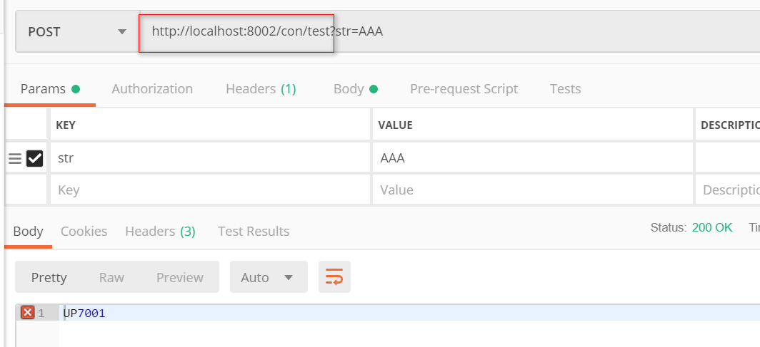Click the str key cell
Image resolution: width=760 pixels, height=347 pixels.
pyautogui.click(x=210, y=157)
